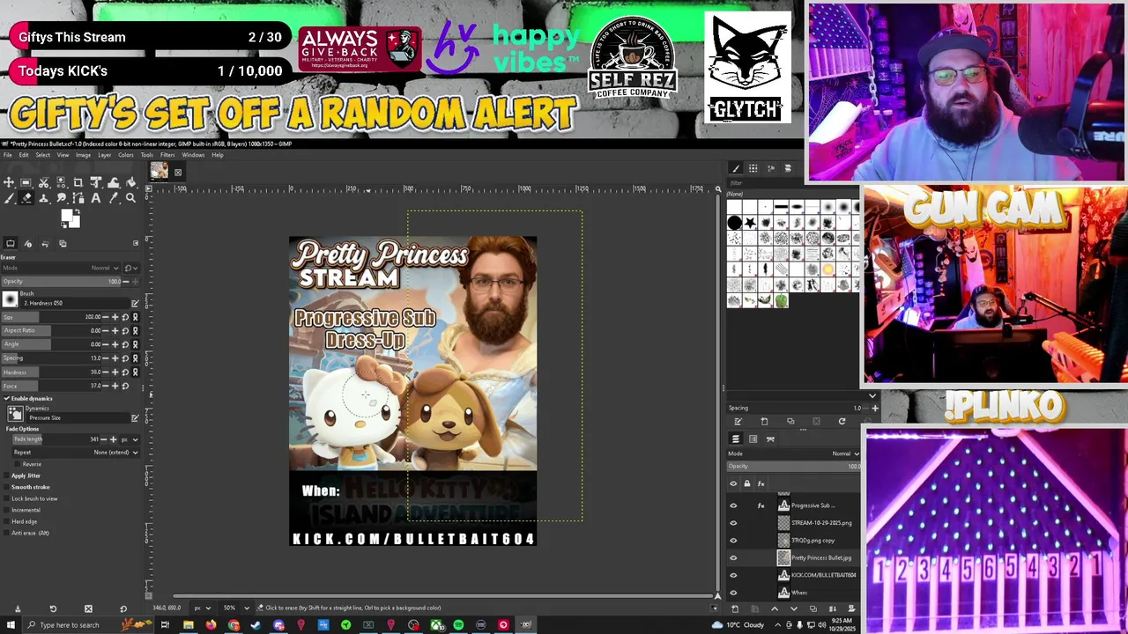Open the Spotify icon in taskbar
Viewport: 1128px width, 634px height.
pyautogui.click(x=458, y=625)
